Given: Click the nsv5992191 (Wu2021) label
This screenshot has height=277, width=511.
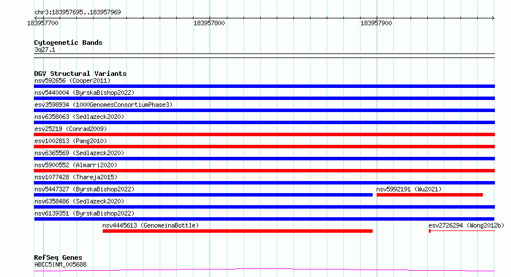Looking at the screenshot, I should click(x=409, y=189).
